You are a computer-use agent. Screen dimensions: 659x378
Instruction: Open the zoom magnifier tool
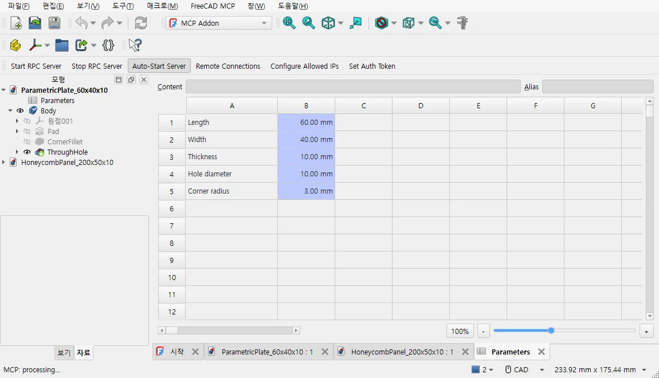pos(435,23)
